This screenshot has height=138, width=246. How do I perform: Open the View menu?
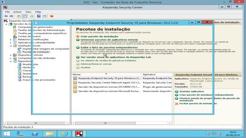28,12
